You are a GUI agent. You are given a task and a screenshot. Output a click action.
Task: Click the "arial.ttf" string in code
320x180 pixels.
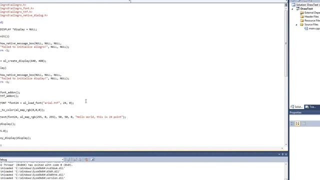coord(51,103)
